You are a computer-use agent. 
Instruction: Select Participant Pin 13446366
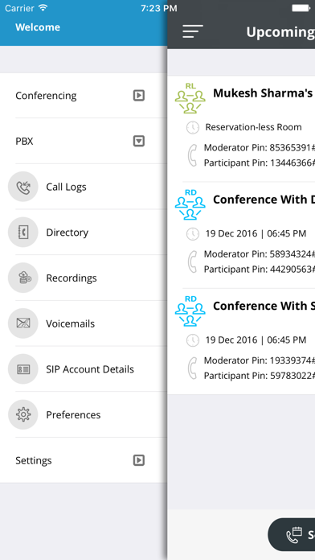pyautogui.click(x=260, y=163)
